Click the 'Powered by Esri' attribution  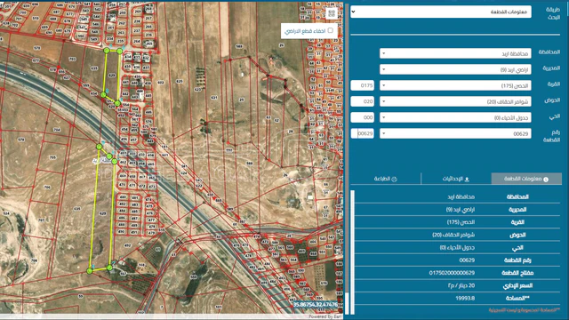click(x=325, y=316)
